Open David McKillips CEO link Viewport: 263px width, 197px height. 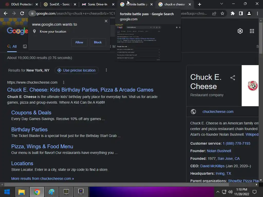[212, 166]
